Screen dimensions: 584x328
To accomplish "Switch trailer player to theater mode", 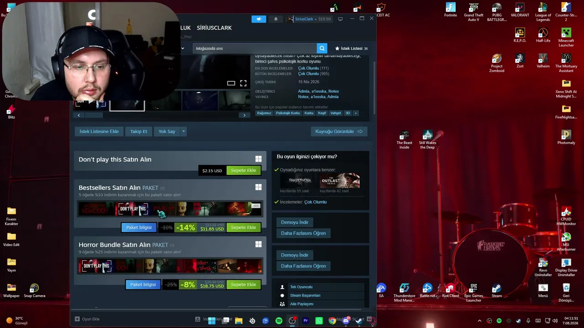I will (x=231, y=83).
